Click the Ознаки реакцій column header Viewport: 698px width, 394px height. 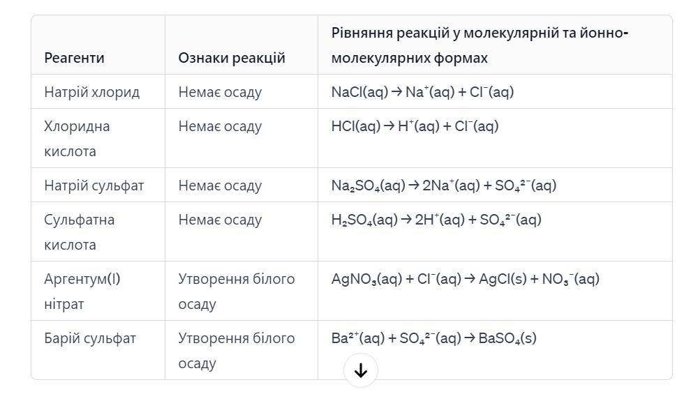tap(232, 58)
